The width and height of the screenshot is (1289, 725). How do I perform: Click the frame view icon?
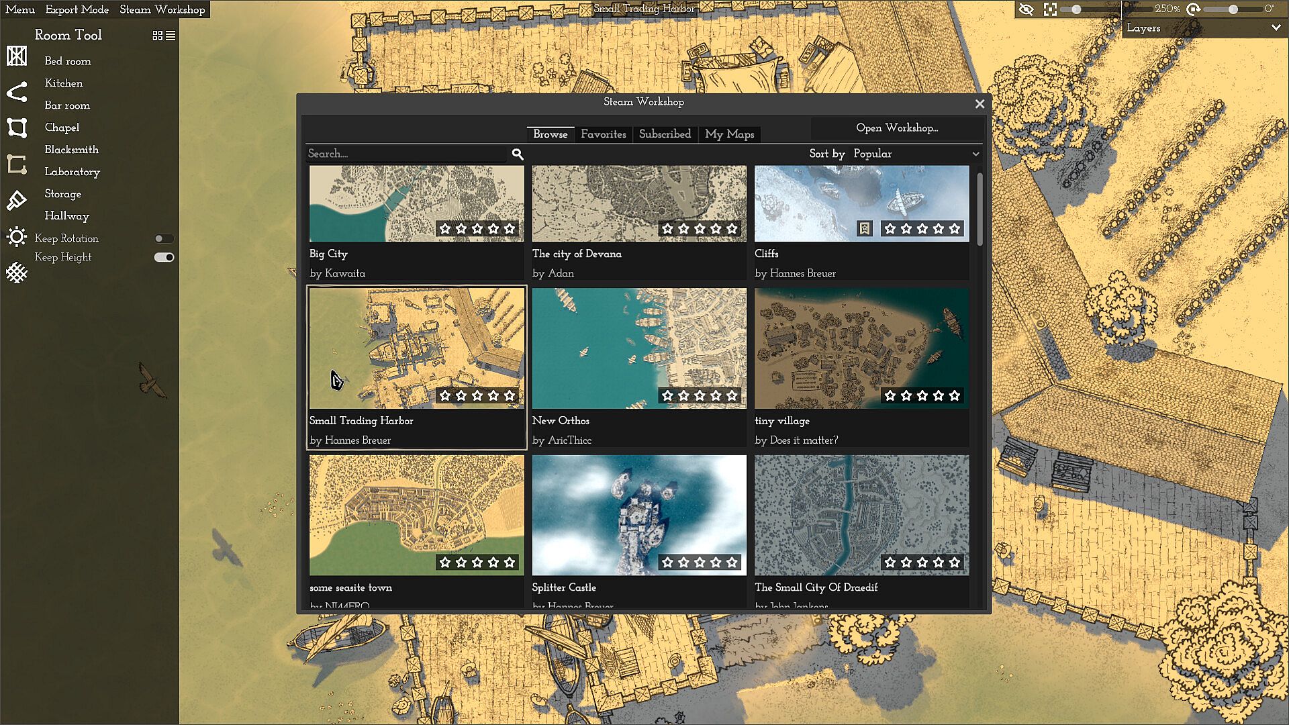1050,9
